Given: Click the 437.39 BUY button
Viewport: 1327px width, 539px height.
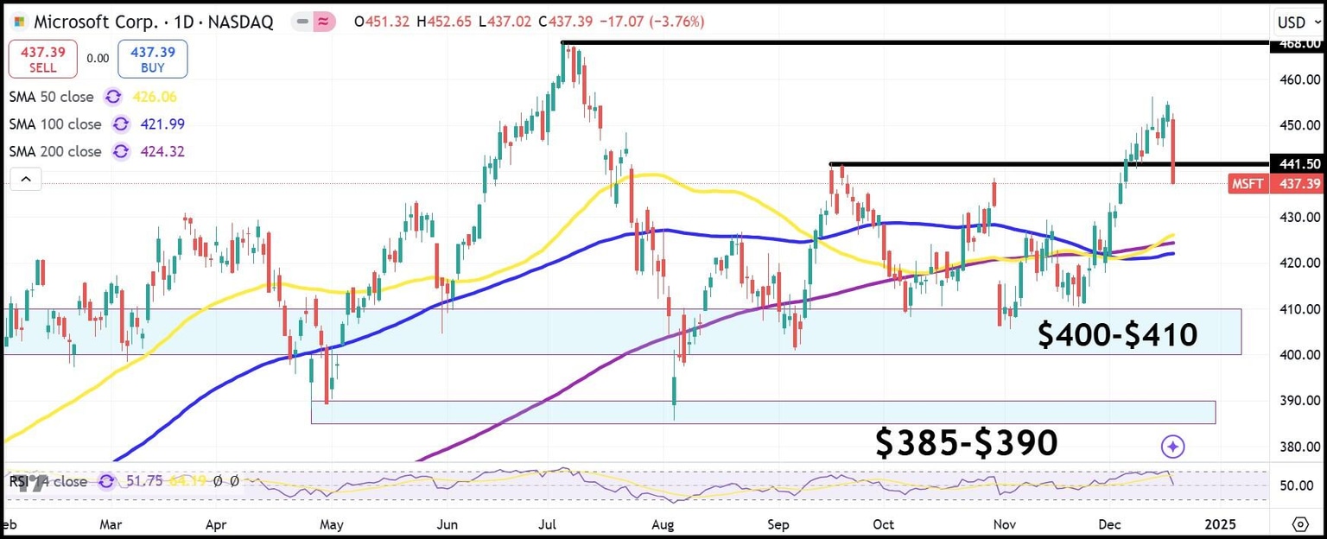Looking at the screenshot, I should pos(153,59).
